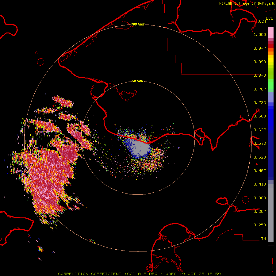Image resolution: width=276 pixels, height=276 pixels.
Task: Click the 50 NMI range ring label
Action: 138,81
